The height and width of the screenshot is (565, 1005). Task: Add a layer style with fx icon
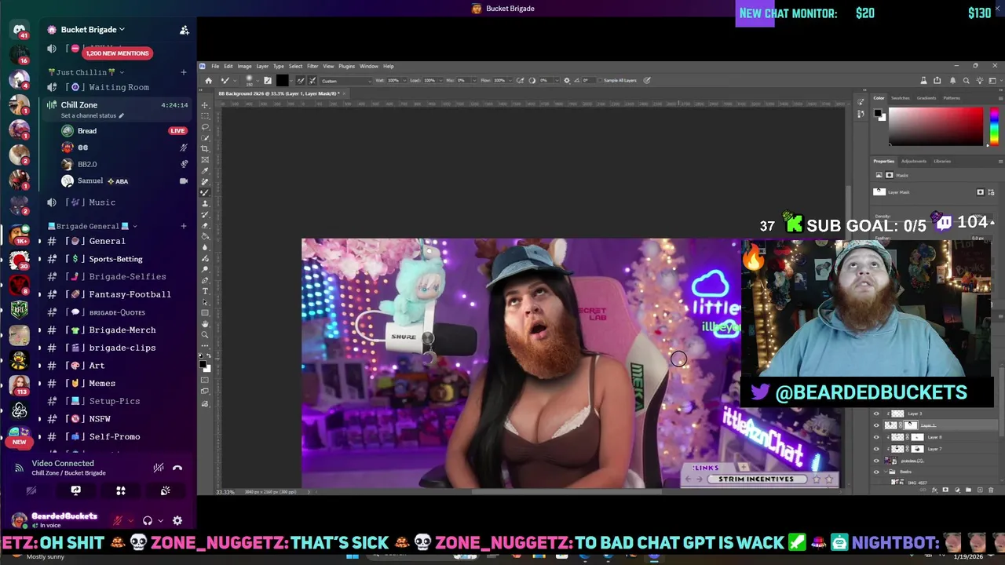tap(934, 490)
